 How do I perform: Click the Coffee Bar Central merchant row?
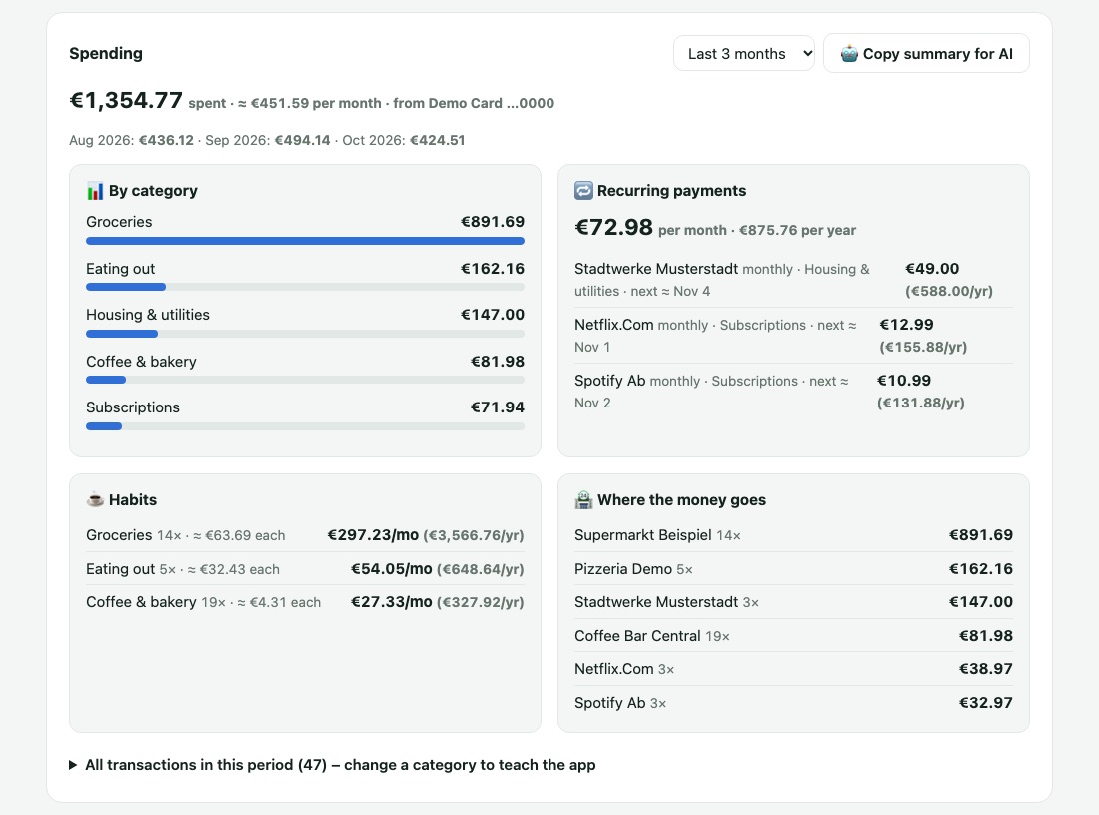point(793,636)
